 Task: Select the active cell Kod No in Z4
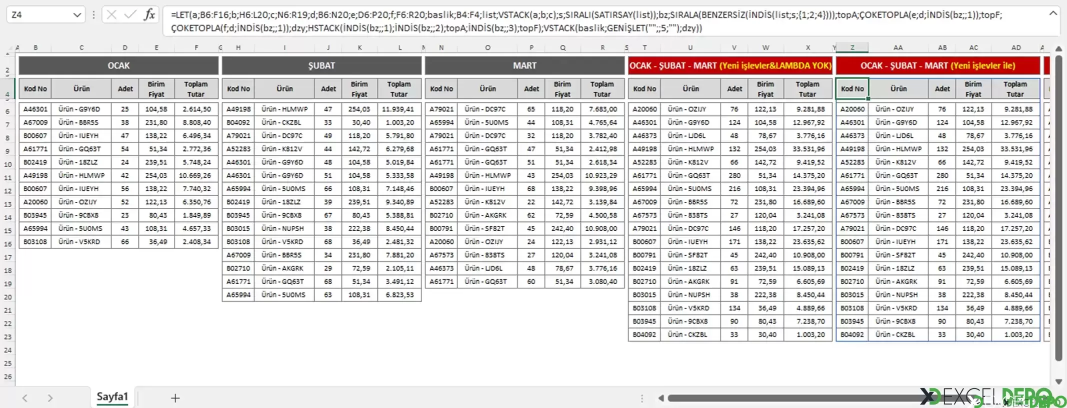[852, 88]
